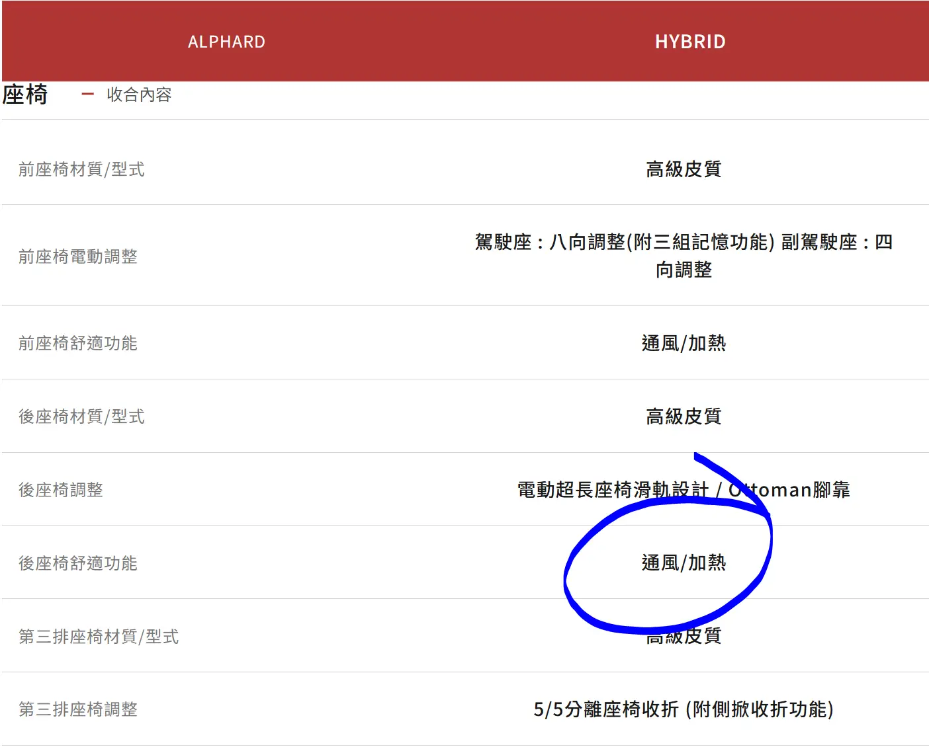Click the 後座椅材質/型式 row label
The image size is (929, 747).
(x=81, y=416)
